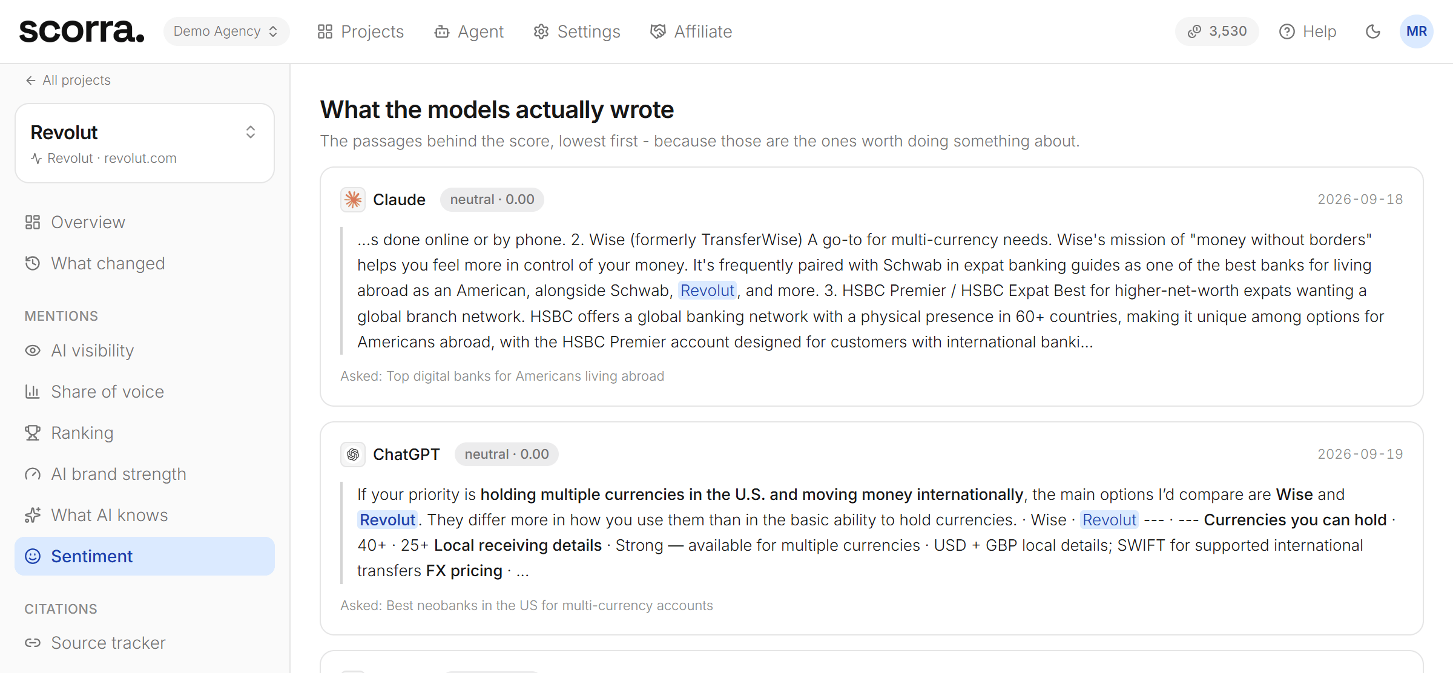Open the Projects menu item
This screenshot has width=1453, height=673.
pyautogui.click(x=361, y=31)
